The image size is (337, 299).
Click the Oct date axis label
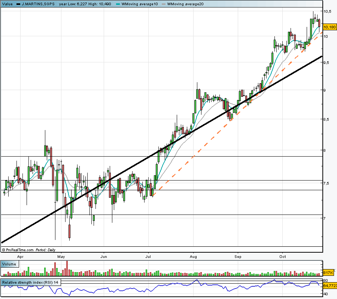tap(283, 257)
